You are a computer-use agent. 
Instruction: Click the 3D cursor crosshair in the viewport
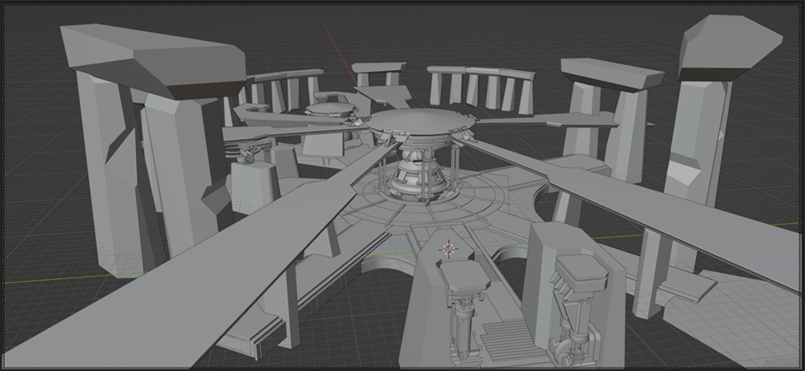tap(449, 249)
